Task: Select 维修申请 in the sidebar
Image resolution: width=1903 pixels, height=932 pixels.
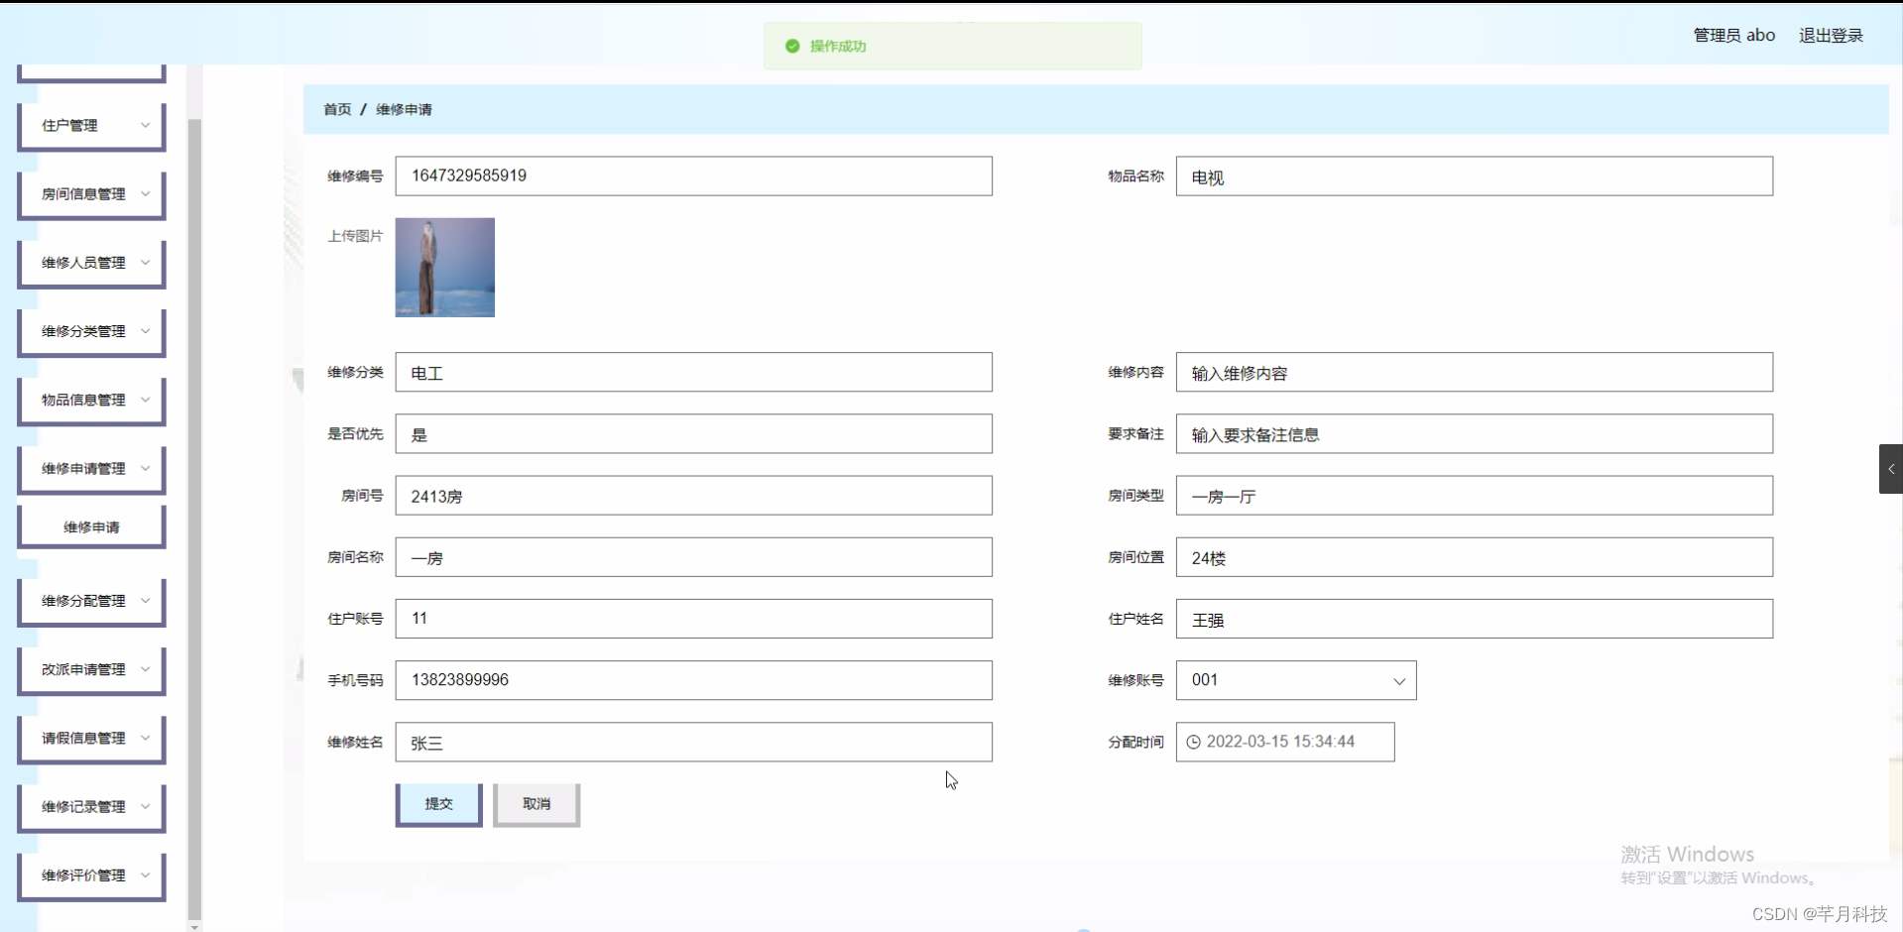Action: tap(91, 525)
